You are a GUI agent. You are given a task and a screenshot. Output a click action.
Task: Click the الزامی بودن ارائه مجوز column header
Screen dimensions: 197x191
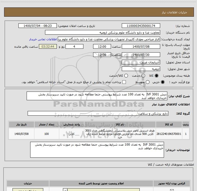pyautogui.click(x=171, y=183)
